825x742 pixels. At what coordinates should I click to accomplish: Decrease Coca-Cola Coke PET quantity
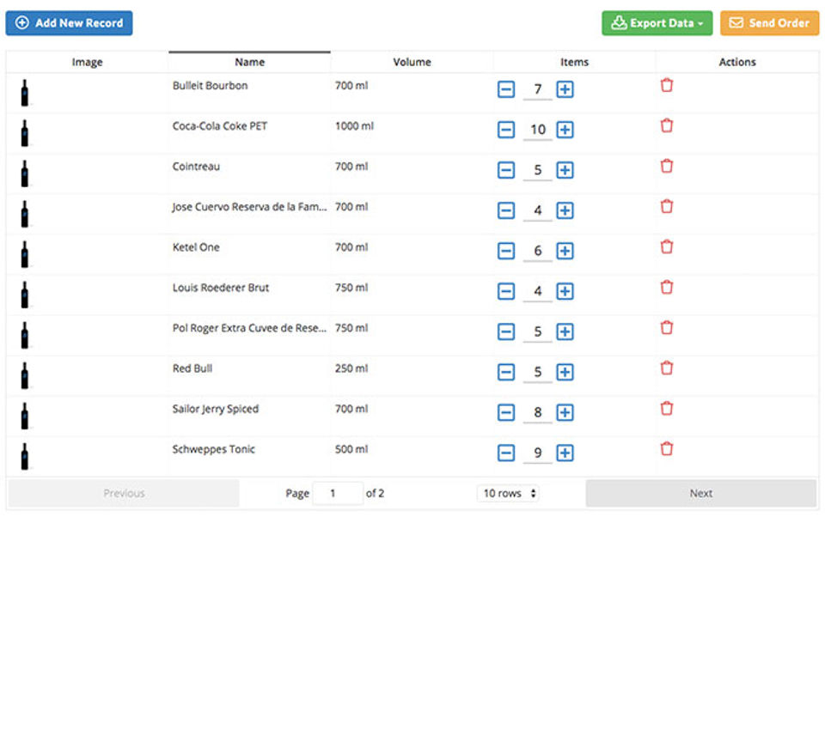click(505, 130)
